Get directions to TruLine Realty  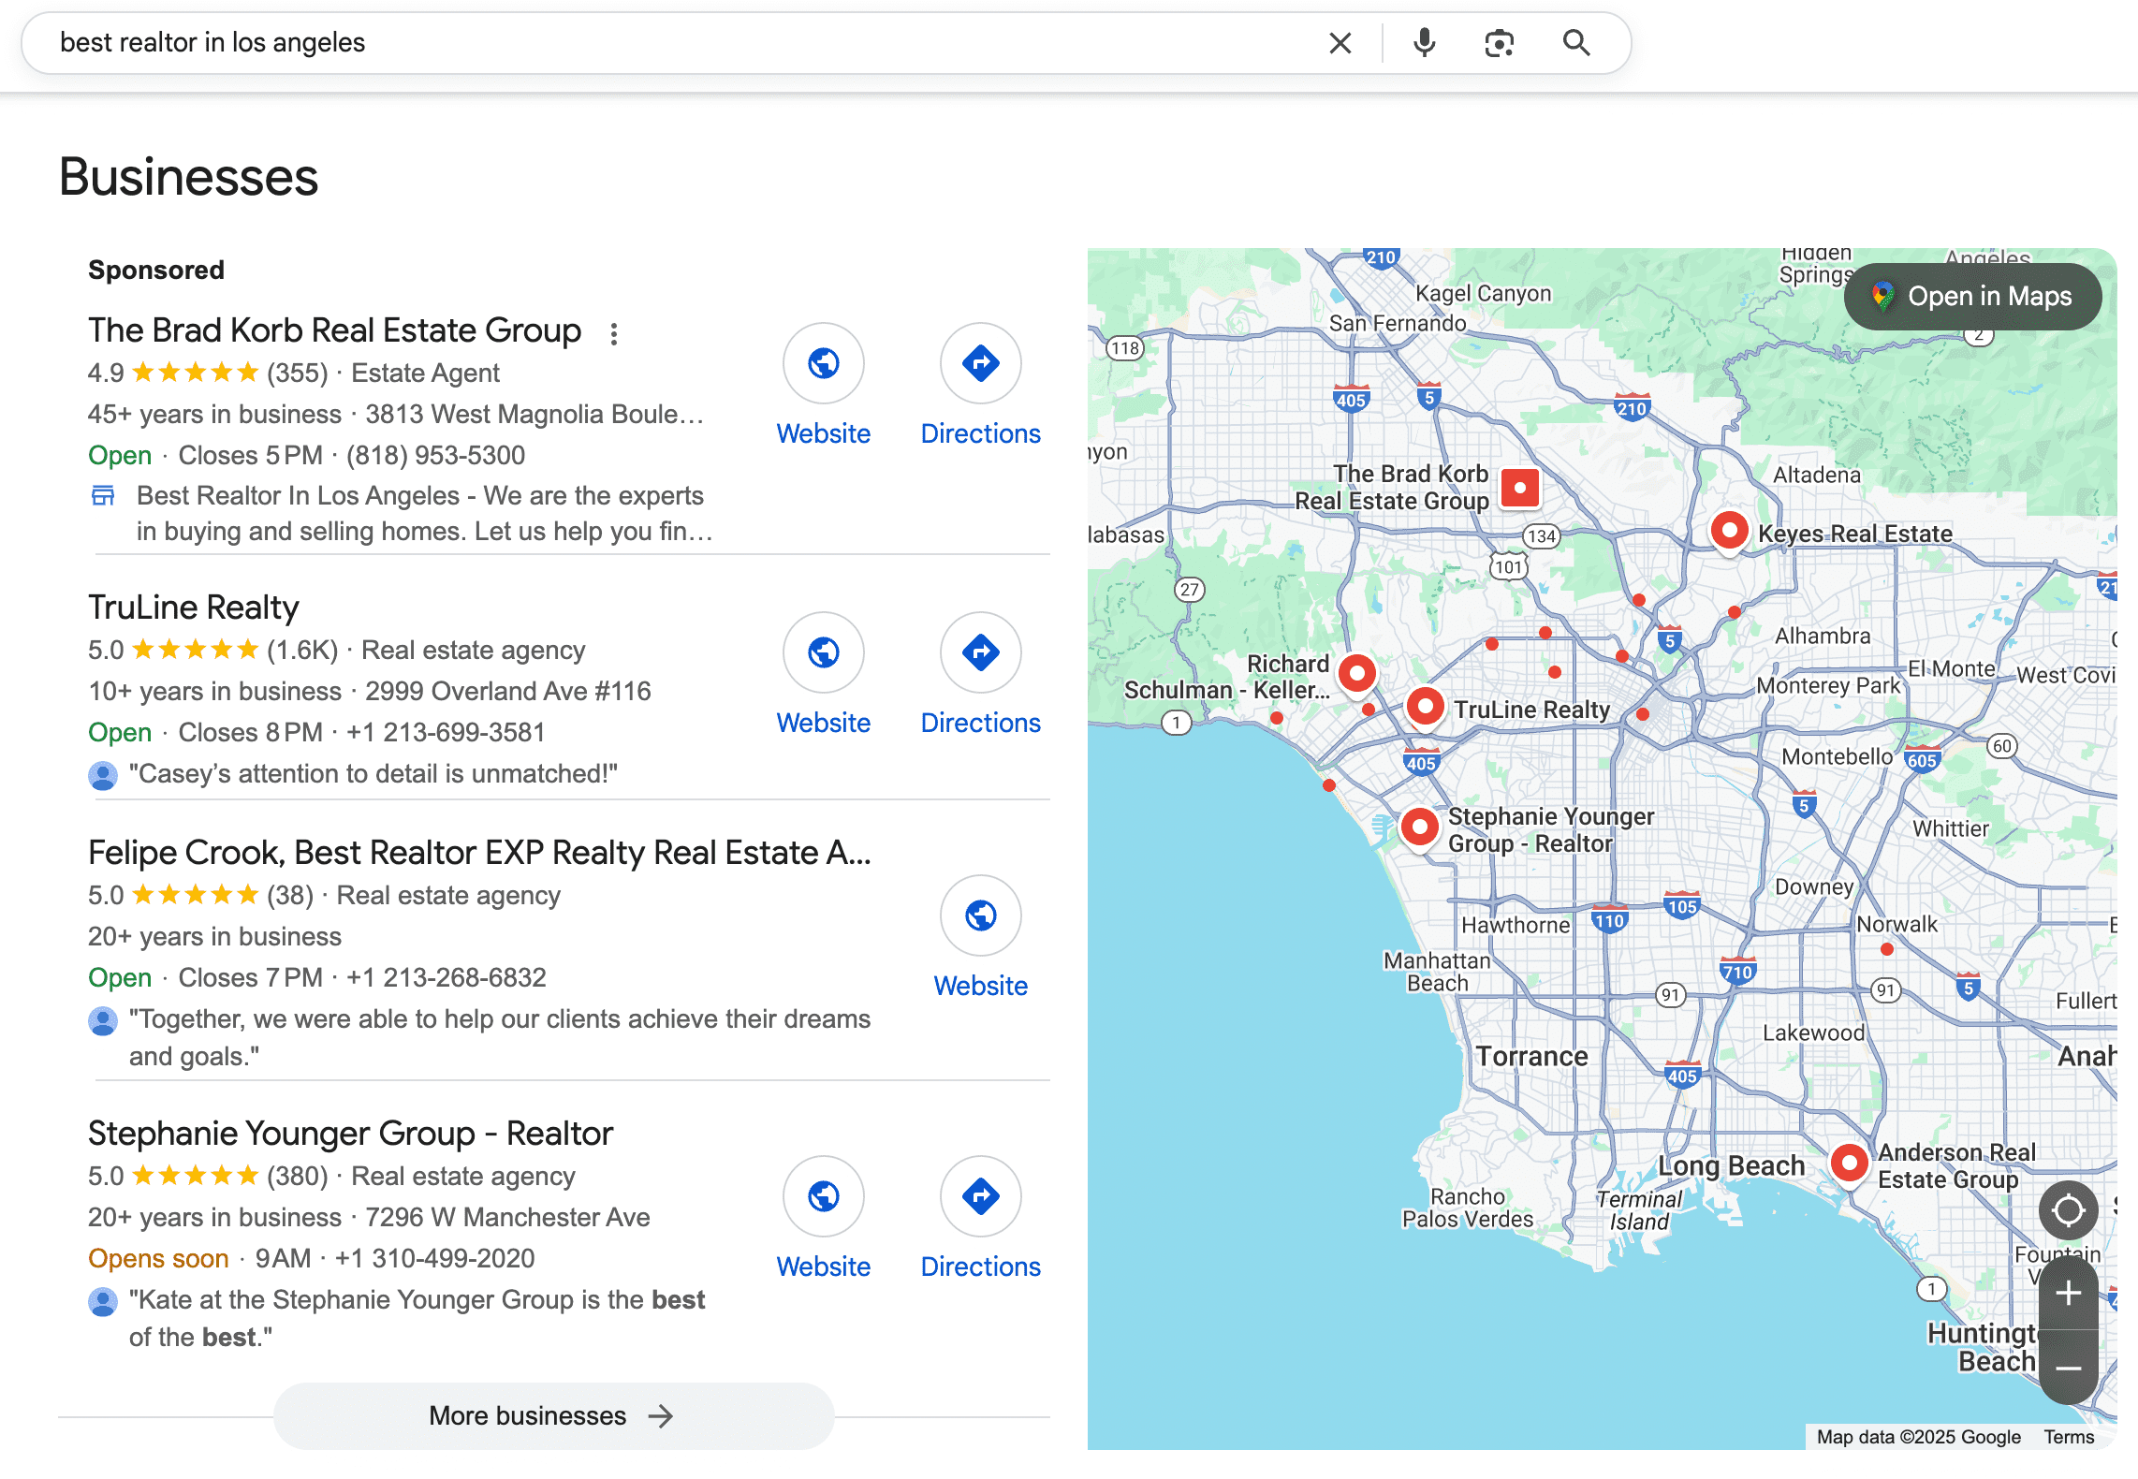[x=981, y=652]
